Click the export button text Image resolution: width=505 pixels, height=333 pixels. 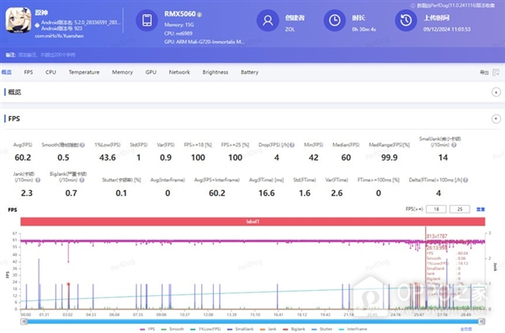click(x=484, y=72)
